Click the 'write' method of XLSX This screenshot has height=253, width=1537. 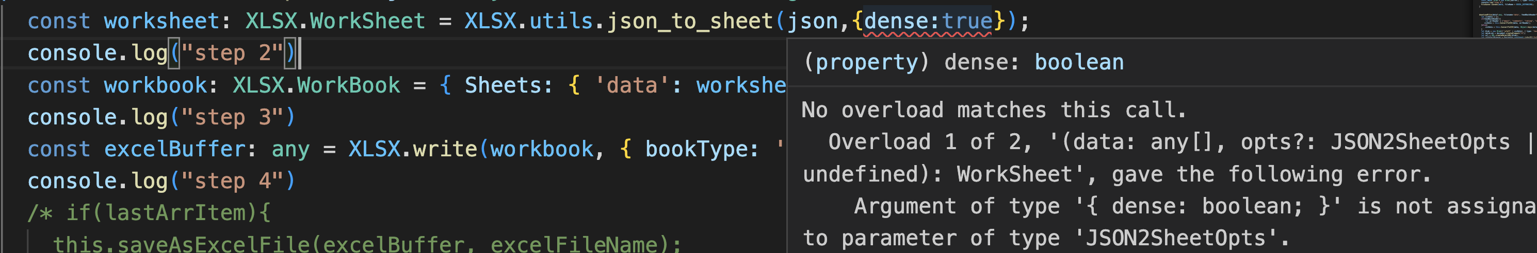click(445, 149)
